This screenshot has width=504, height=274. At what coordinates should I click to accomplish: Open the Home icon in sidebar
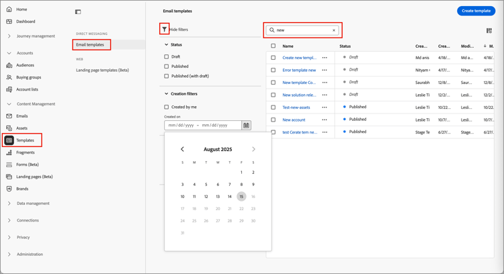[9, 9]
